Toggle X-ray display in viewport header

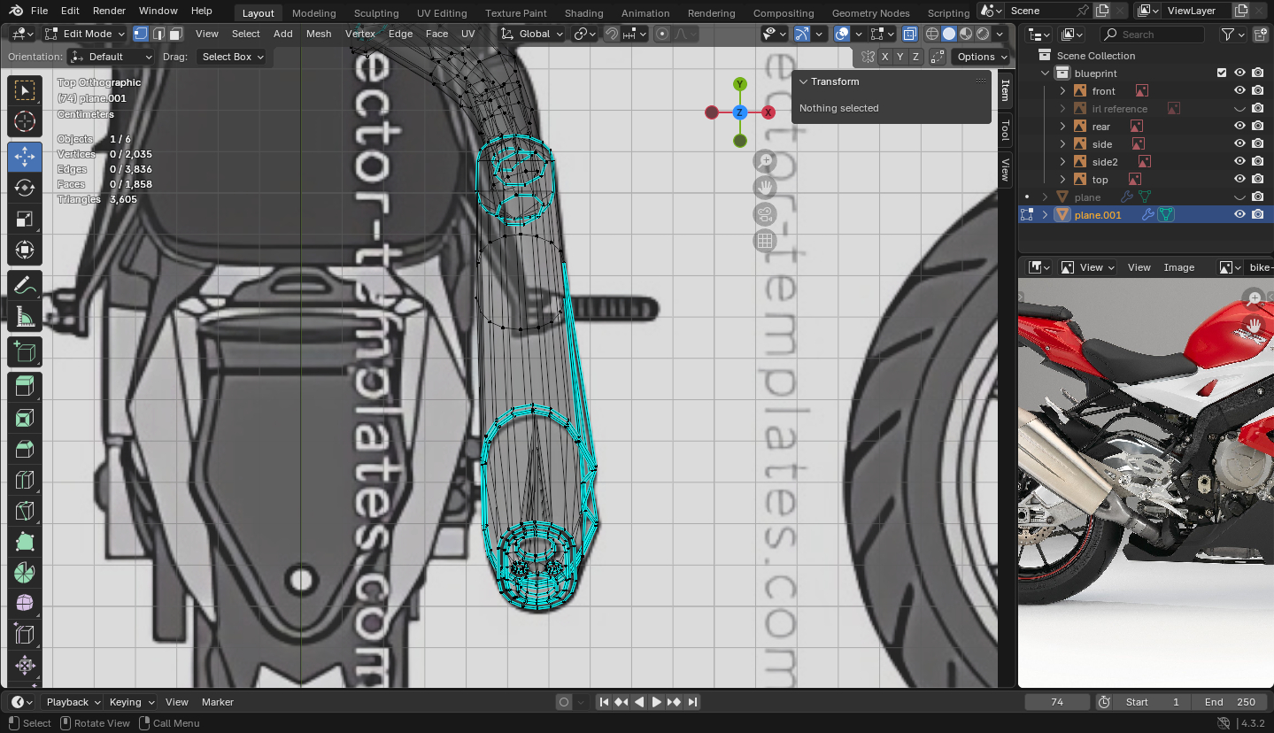coord(909,34)
